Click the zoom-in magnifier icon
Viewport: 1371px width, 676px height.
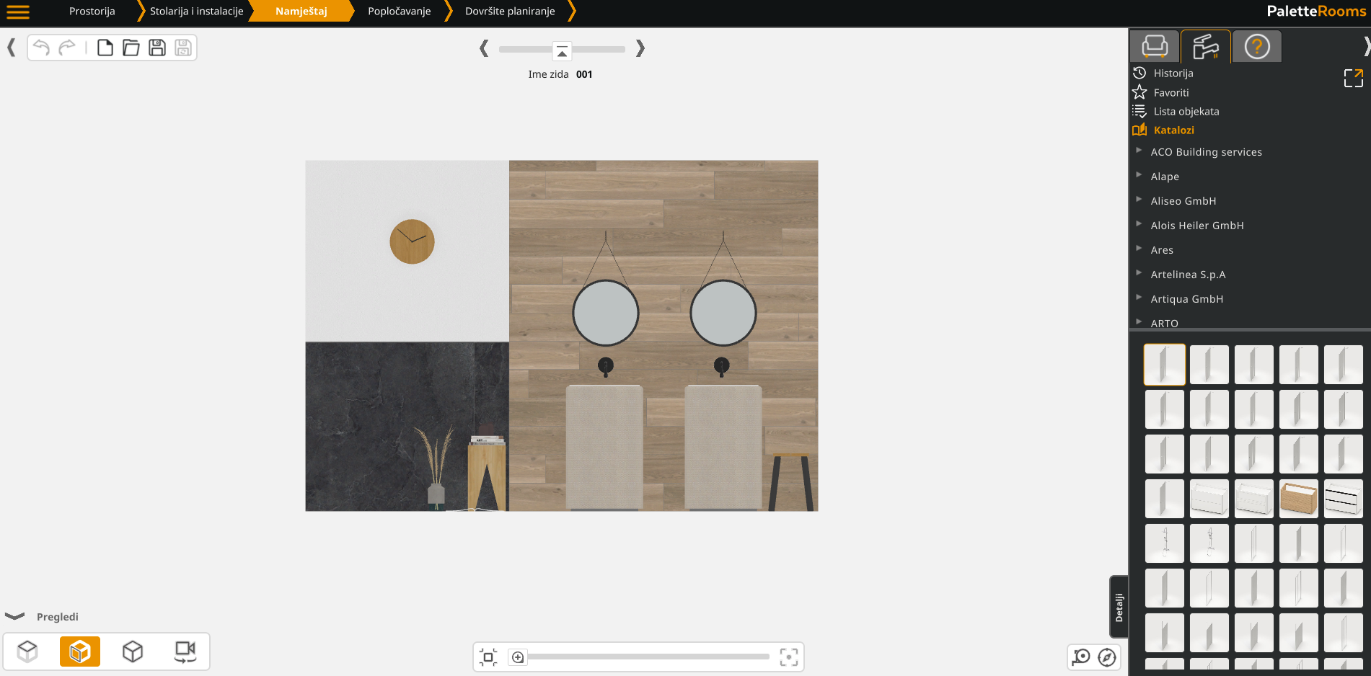pyautogui.click(x=518, y=657)
